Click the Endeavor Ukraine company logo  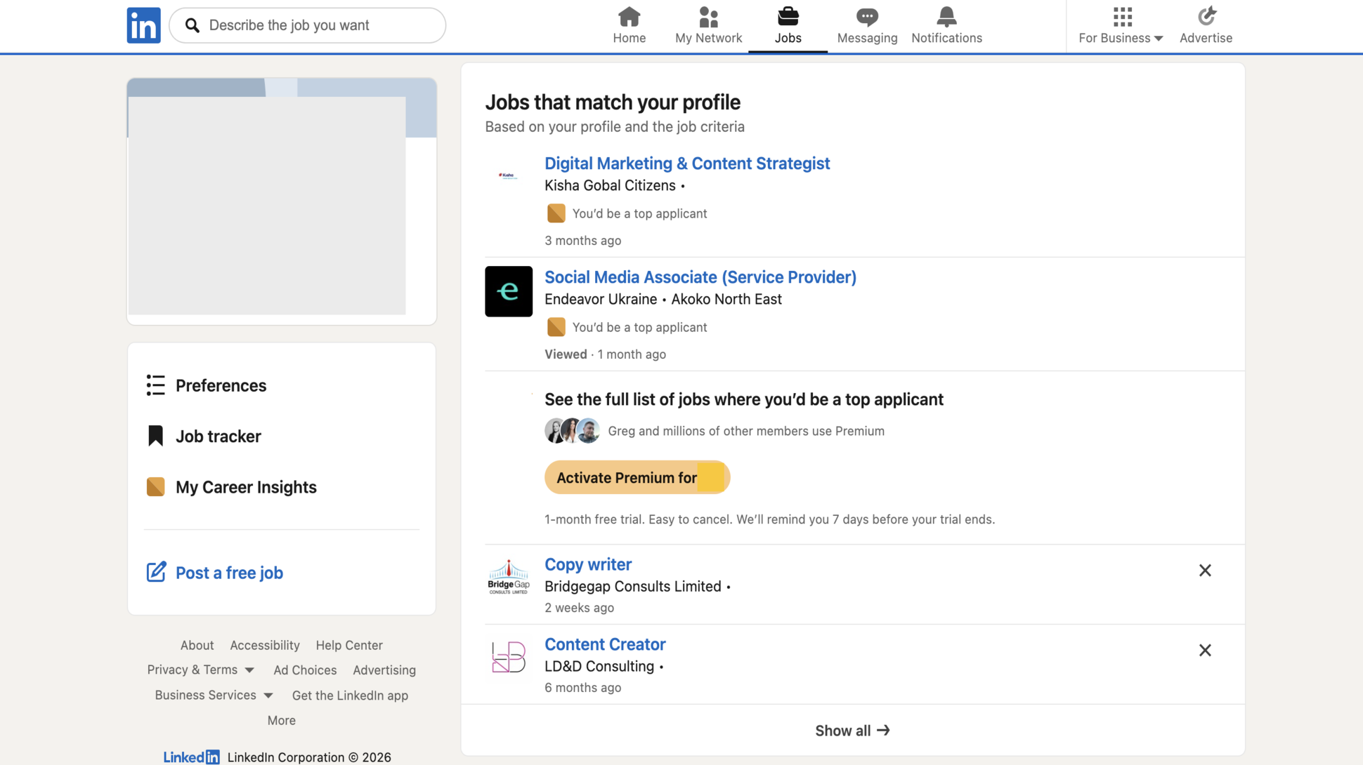(x=508, y=291)
